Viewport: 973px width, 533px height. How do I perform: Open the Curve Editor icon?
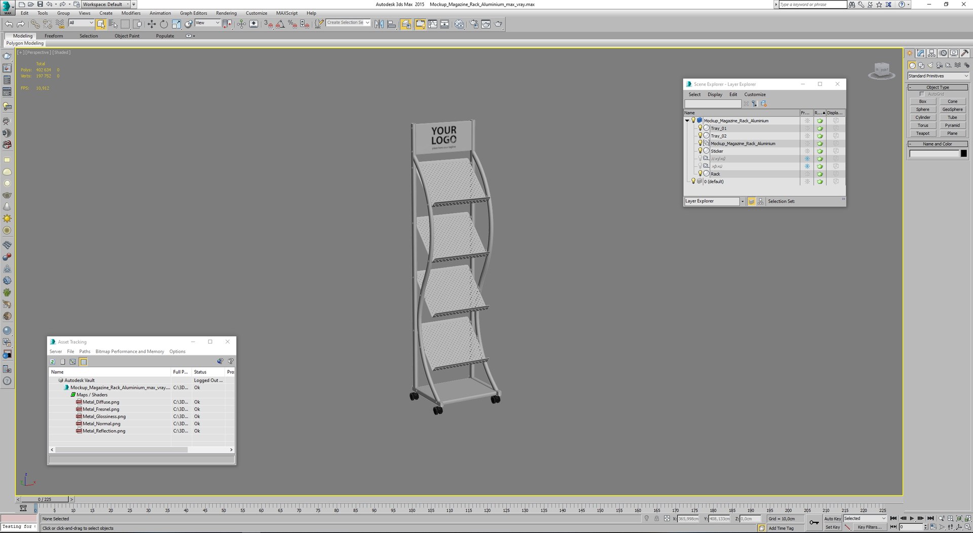pos(432,24)
